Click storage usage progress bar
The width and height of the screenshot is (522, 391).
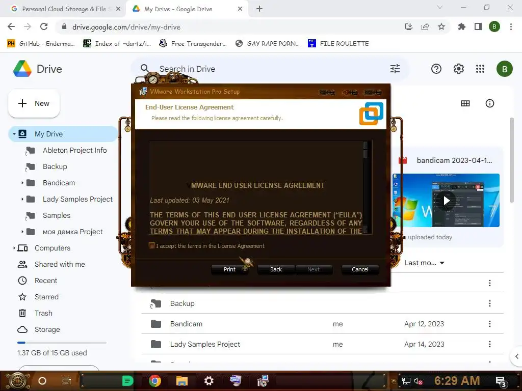coord(62,343)
